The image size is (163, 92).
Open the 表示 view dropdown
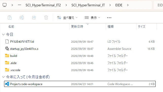[x=92, y=18]
